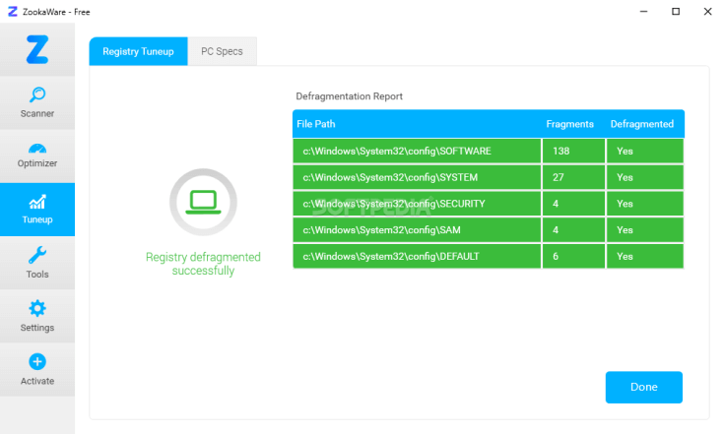
Task: Select the config\SECURITY file path row
Action: tap(417, 204)
